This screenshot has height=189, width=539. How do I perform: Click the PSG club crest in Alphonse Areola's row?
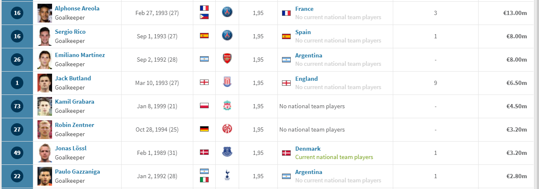click(x=227, y=13)
